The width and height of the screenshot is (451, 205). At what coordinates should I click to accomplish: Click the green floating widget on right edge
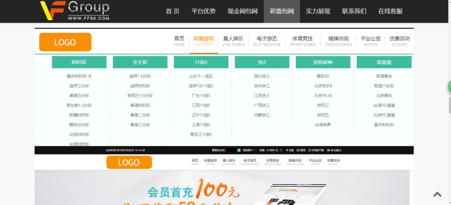pos(449,86)
